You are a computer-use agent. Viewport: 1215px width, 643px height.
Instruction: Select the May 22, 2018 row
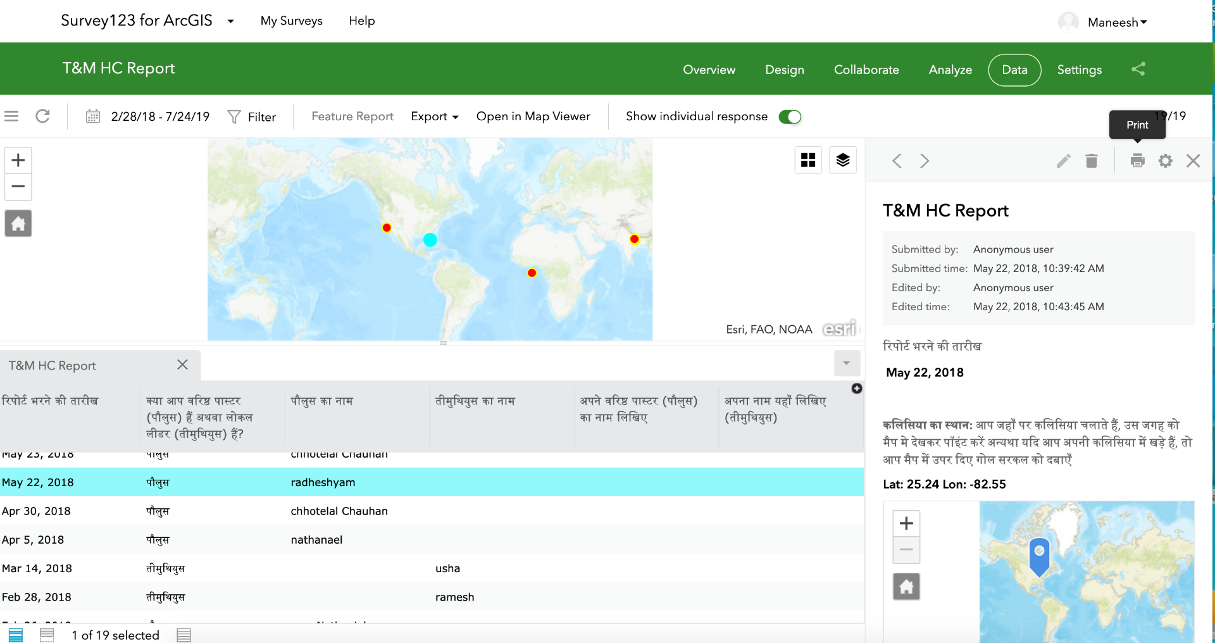click(432, 482)
